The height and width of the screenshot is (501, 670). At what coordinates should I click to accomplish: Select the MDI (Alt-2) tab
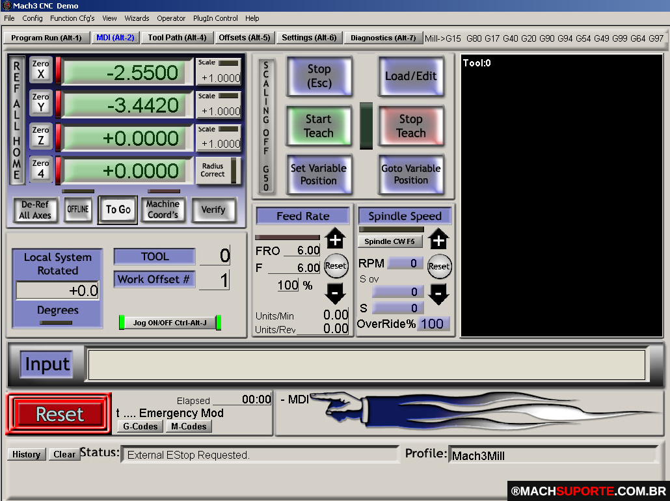click(x=115, y=38)
